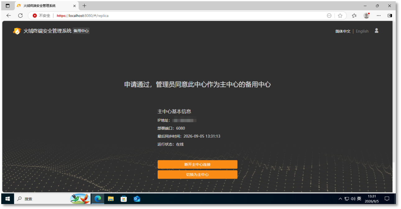
Task: Click the 部署端口: 6080 line
Action: click(x=171, y=128)
